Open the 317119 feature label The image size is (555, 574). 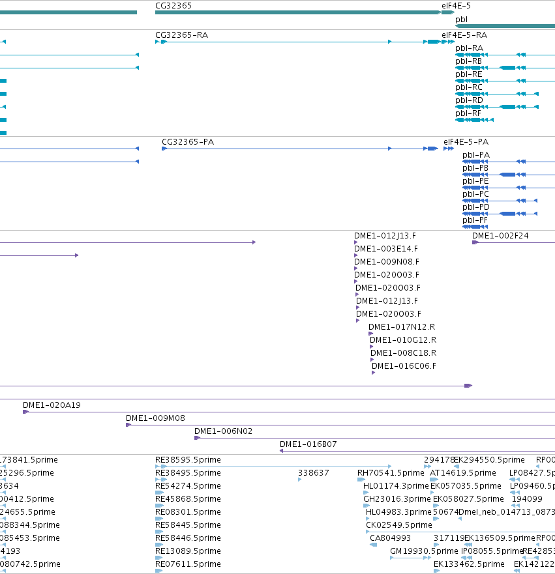[x=449, y=538]
